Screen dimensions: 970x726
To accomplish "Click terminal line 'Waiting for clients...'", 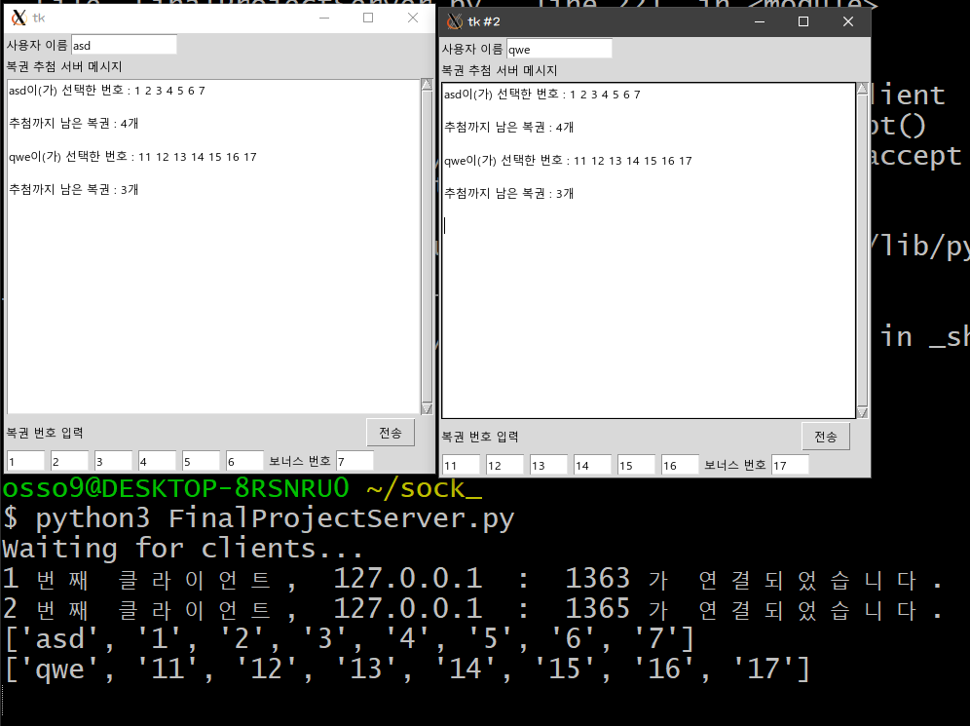I will (x=182, y=549).
